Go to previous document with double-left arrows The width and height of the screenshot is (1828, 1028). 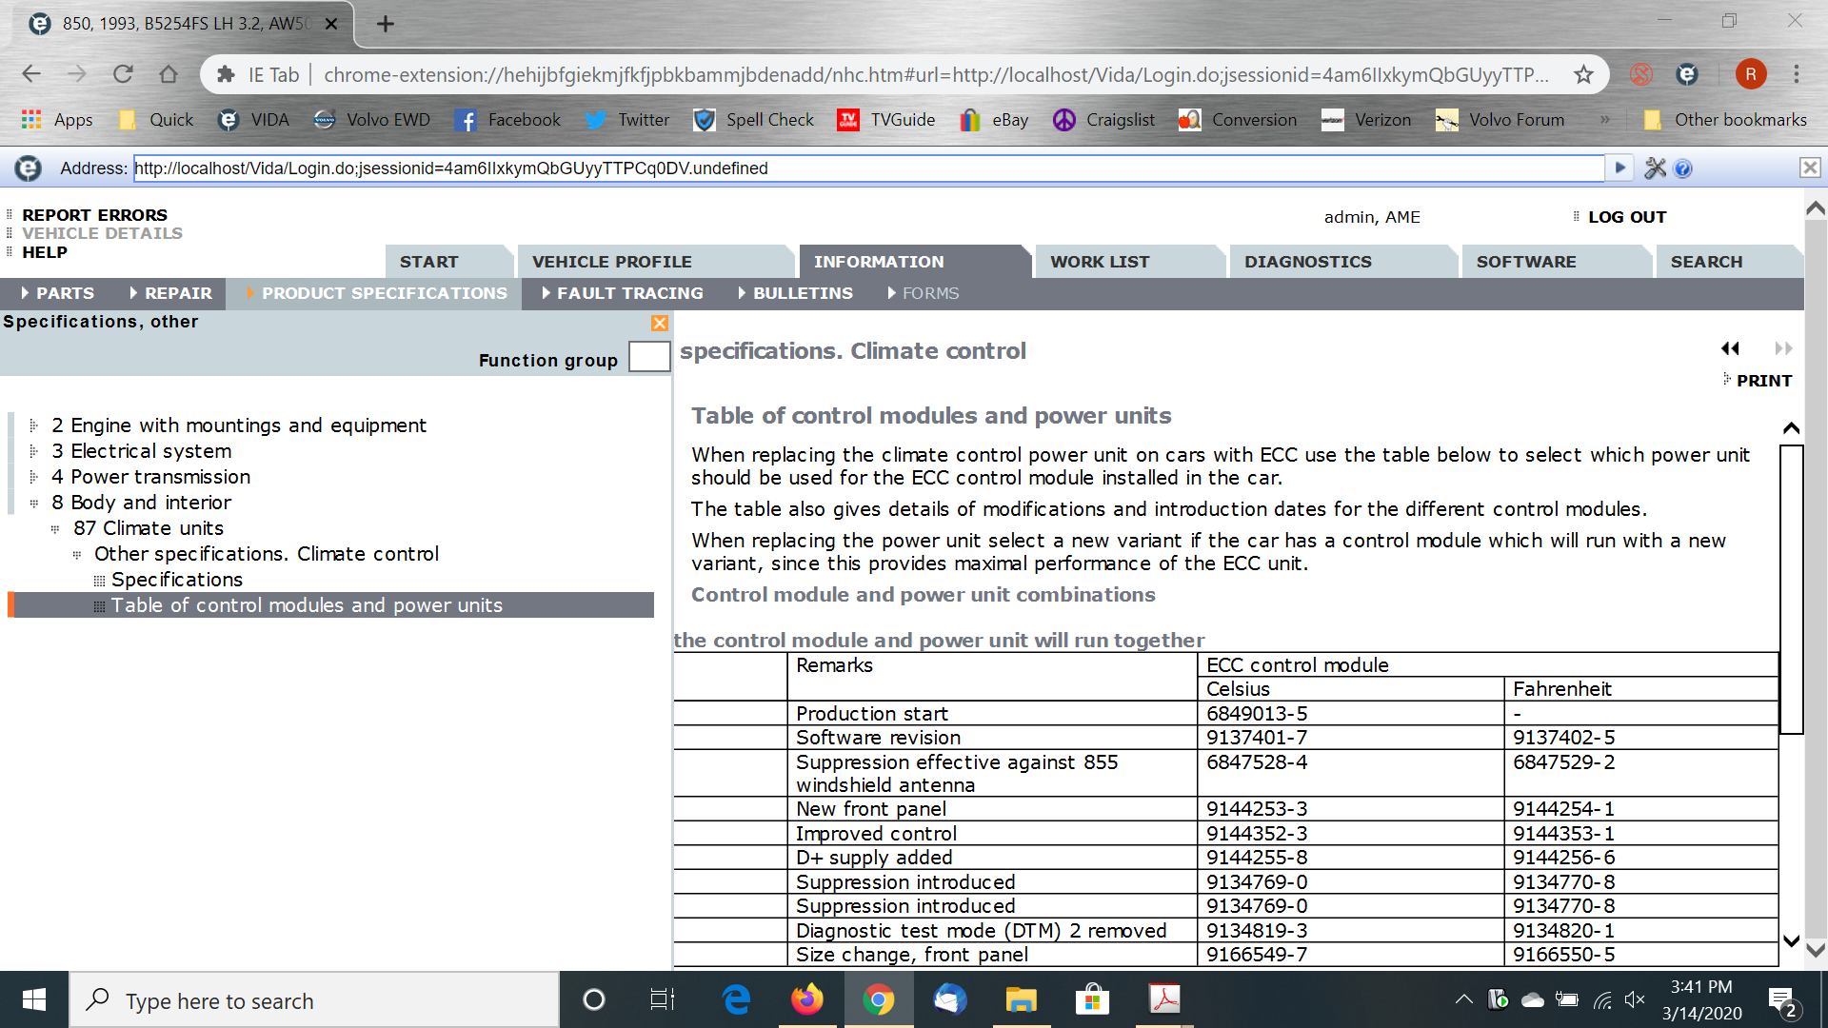pyautogui.click(x=1730, y=348)
